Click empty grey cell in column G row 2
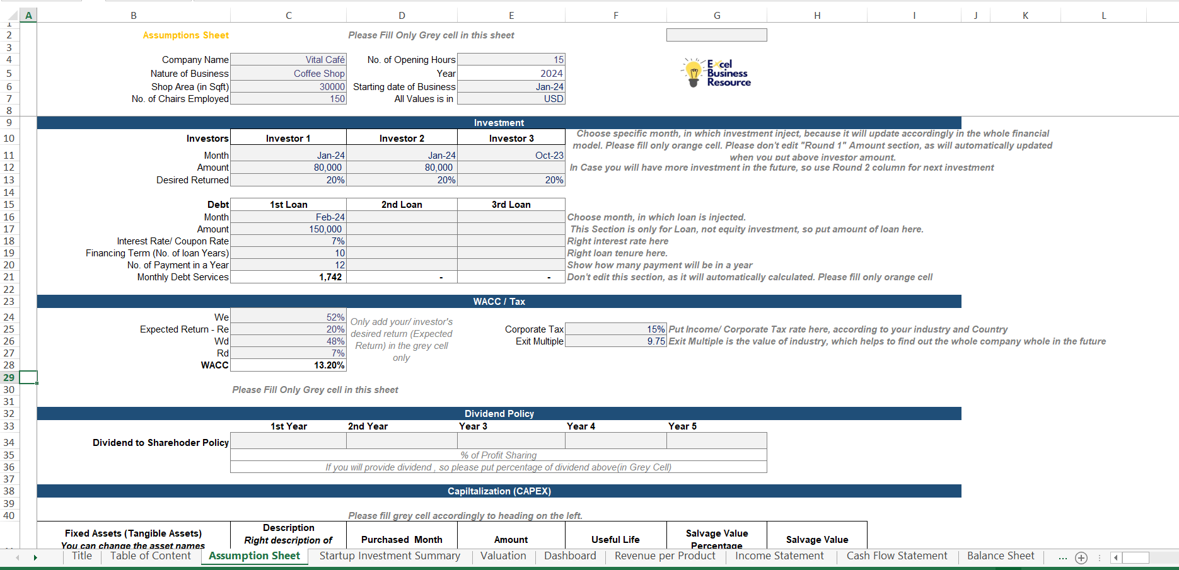 717,35
